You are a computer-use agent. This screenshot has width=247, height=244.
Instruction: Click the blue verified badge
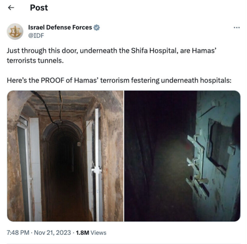[96, 28]
